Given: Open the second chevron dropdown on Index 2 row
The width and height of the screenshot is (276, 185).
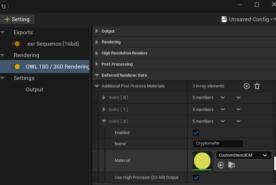Looking at the screenshot, I should click(x=239, y=121).
